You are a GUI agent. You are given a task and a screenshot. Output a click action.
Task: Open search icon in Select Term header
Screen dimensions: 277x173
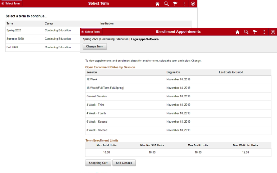(166, 4)
